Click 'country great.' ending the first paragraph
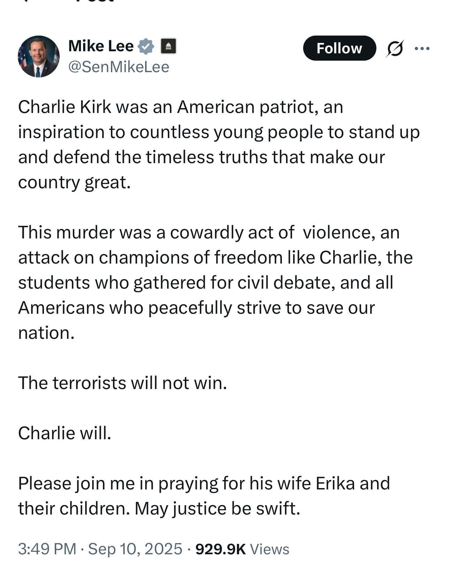Image resolution: width=450 pixels, height=571 pixels. point(74,182)
